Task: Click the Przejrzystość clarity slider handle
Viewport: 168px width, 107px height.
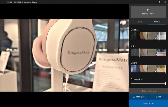Action: pyautogui.click(x=165, y=83)
